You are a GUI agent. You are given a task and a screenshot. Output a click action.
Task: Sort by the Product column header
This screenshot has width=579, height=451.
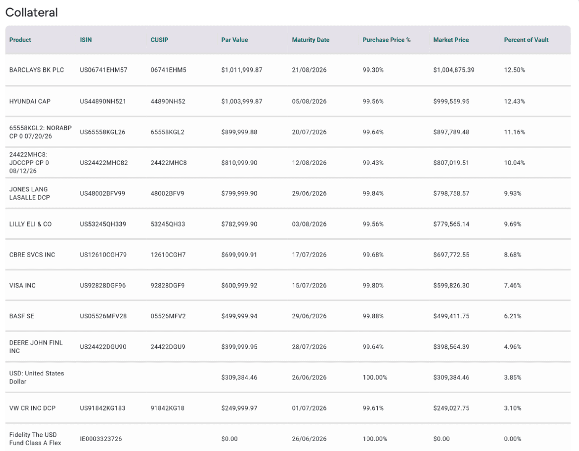coord(20,40)
